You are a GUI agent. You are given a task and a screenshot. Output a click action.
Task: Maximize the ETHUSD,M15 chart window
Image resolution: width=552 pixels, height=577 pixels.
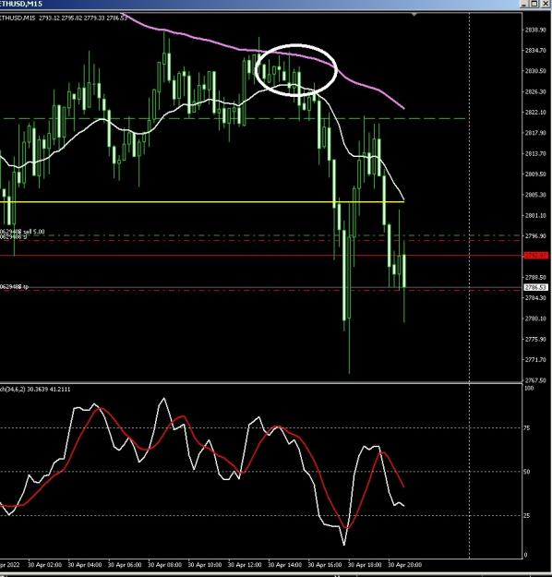[534, 4]
